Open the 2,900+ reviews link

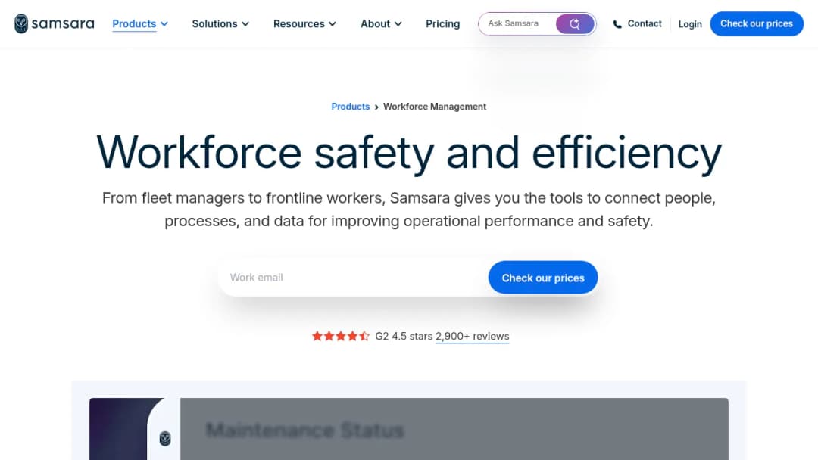pyautogui.click(x=472, y=337)
